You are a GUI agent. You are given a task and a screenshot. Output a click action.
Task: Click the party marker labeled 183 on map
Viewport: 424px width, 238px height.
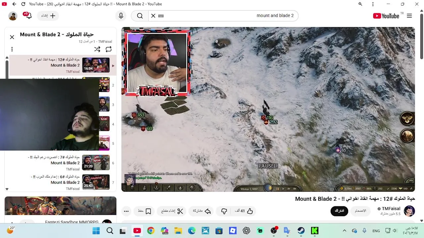138,115
